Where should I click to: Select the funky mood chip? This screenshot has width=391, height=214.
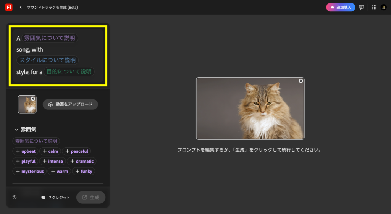84,171
